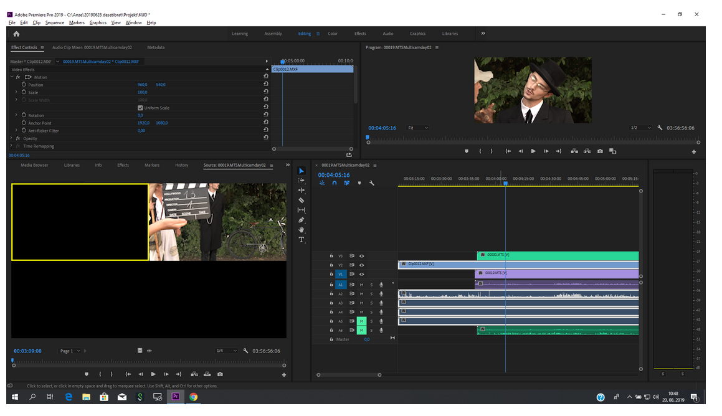Expand the Opacity effect properties
Viewport: 722px width, 416px height.
coord(11,138)
